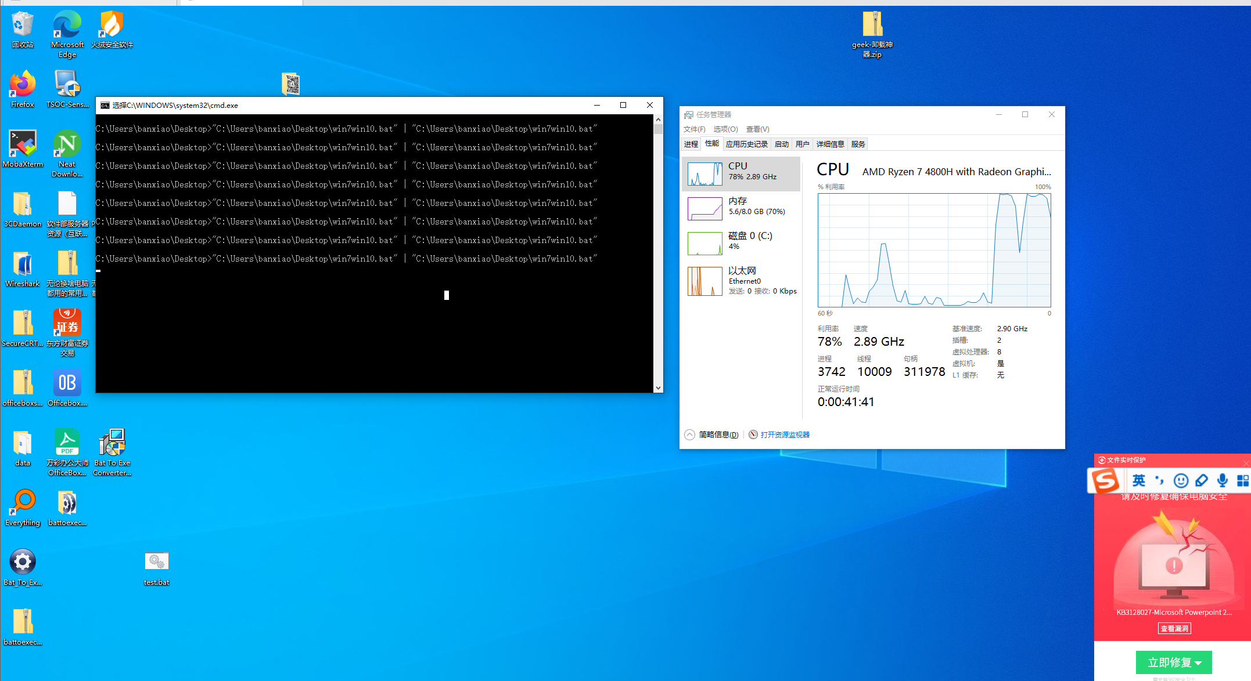The height and width of the screenshot is (681, 1251).
Task: Click the cmd window scrollbar down arrow
Action: (x=658, y=387)
